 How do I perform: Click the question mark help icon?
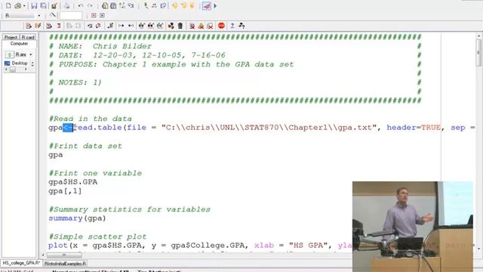[232, 26]
